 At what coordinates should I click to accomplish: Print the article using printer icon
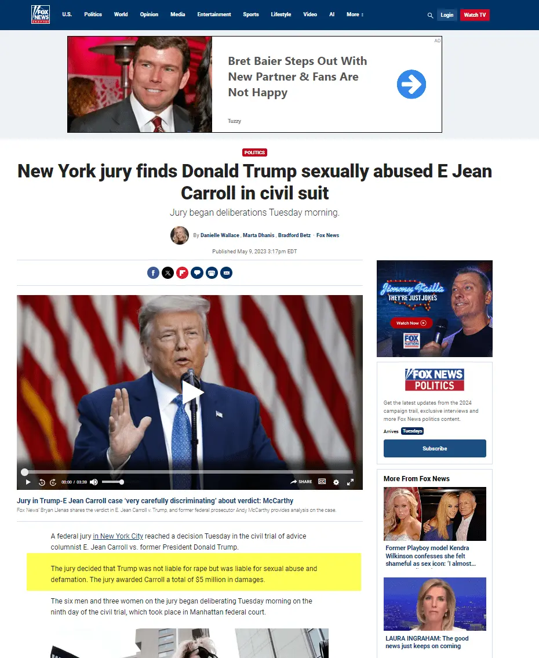(x=212, y=273)
